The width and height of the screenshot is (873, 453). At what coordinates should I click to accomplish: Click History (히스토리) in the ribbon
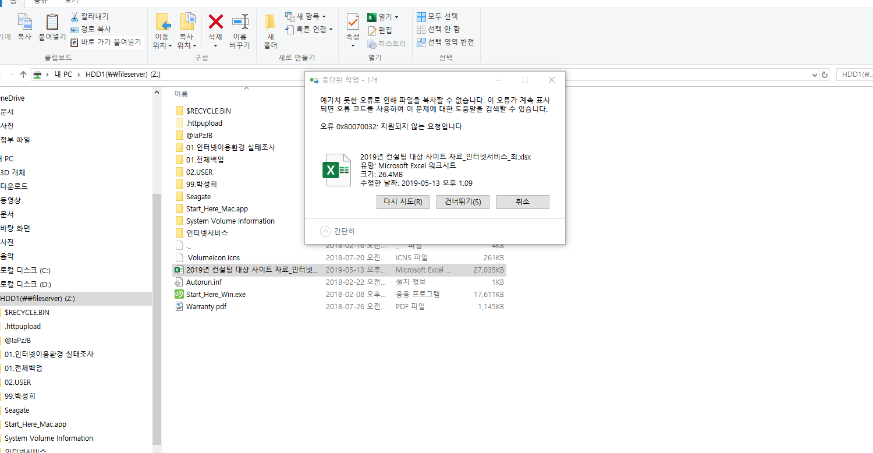tap(386, 44)
